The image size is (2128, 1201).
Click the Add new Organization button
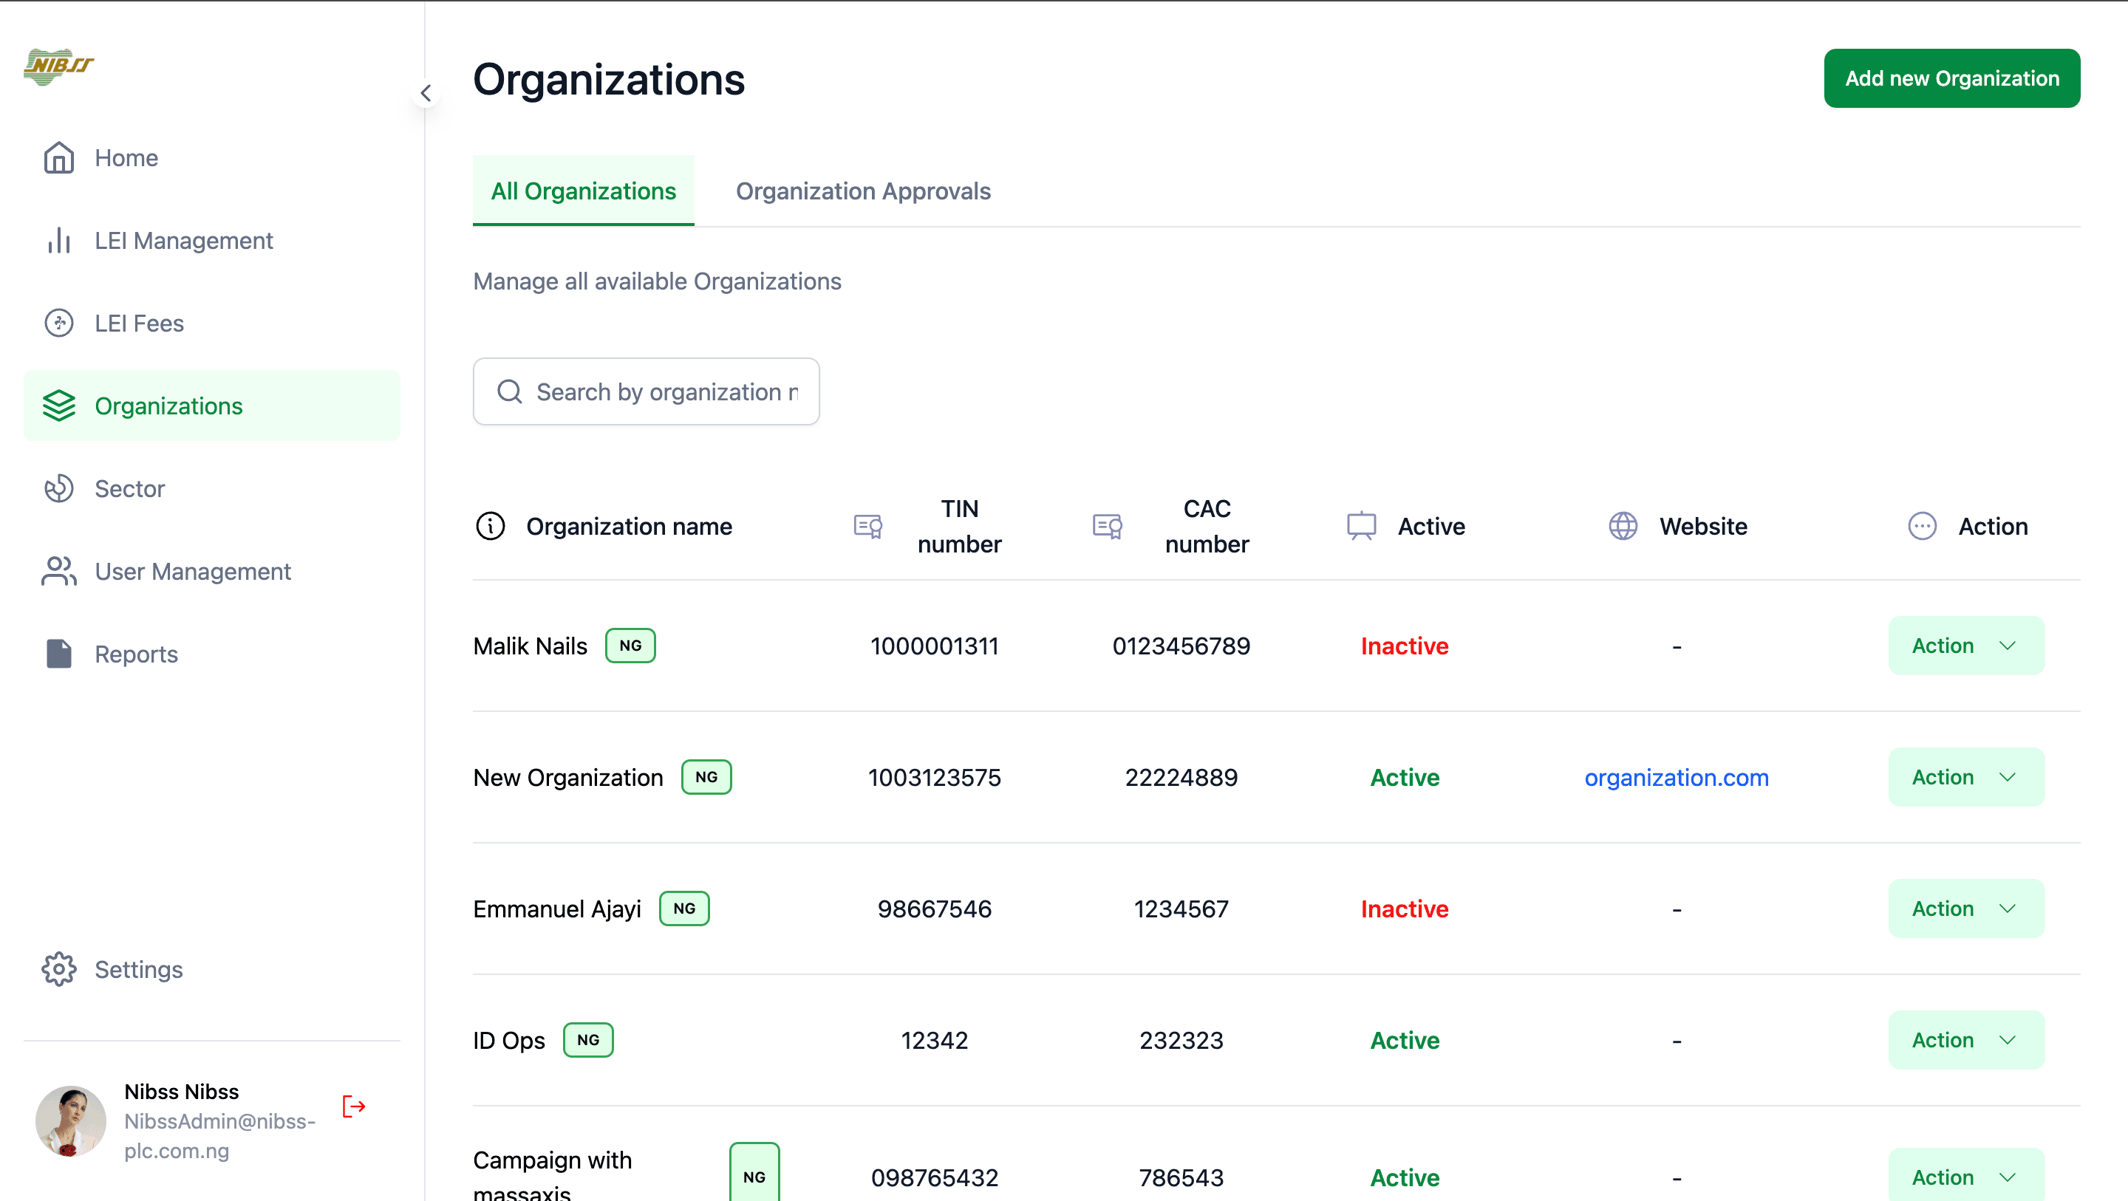click(x=1951, y=78)
